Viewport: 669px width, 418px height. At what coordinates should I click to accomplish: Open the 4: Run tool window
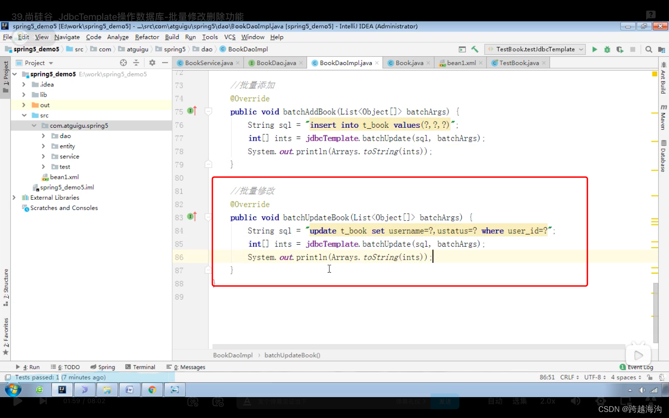pos(28,367)
